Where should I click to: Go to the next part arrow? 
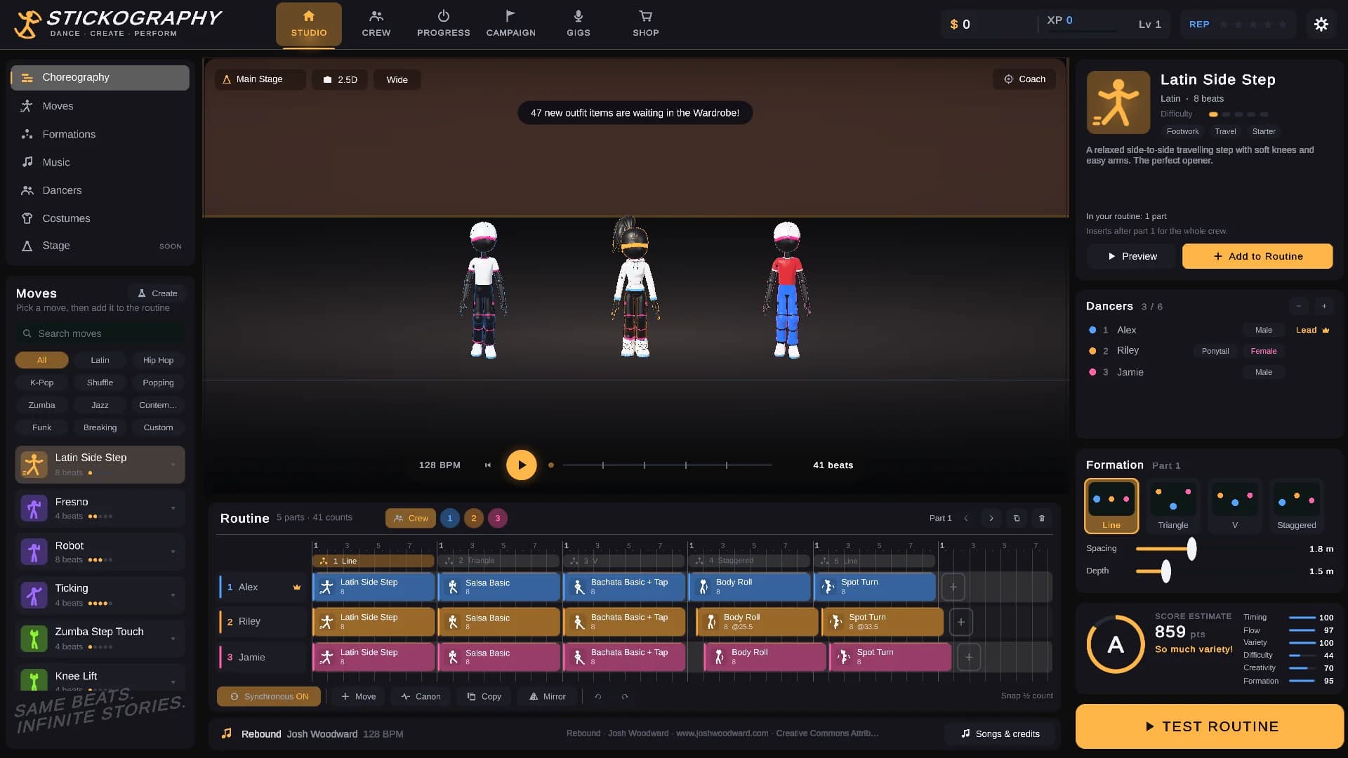(991, 519)
